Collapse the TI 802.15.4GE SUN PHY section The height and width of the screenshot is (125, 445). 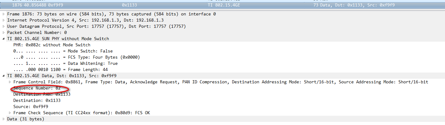3,39
